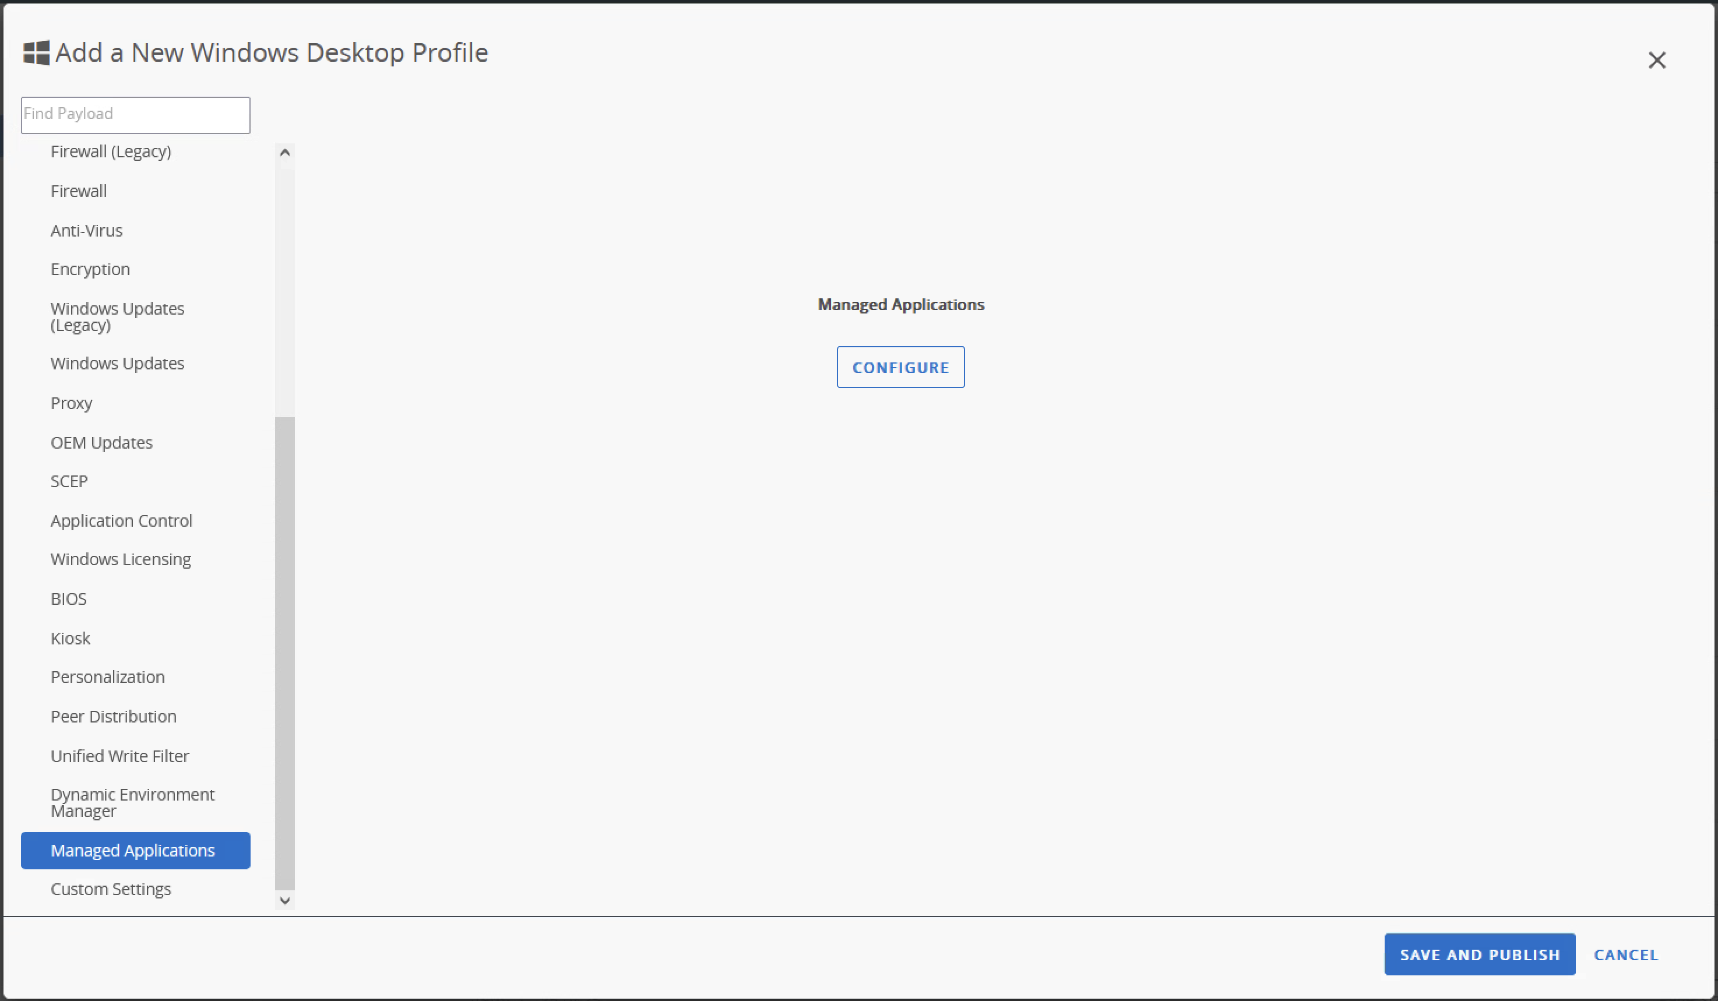
Task: Select the SCEP payload
Action: point(69,481)
